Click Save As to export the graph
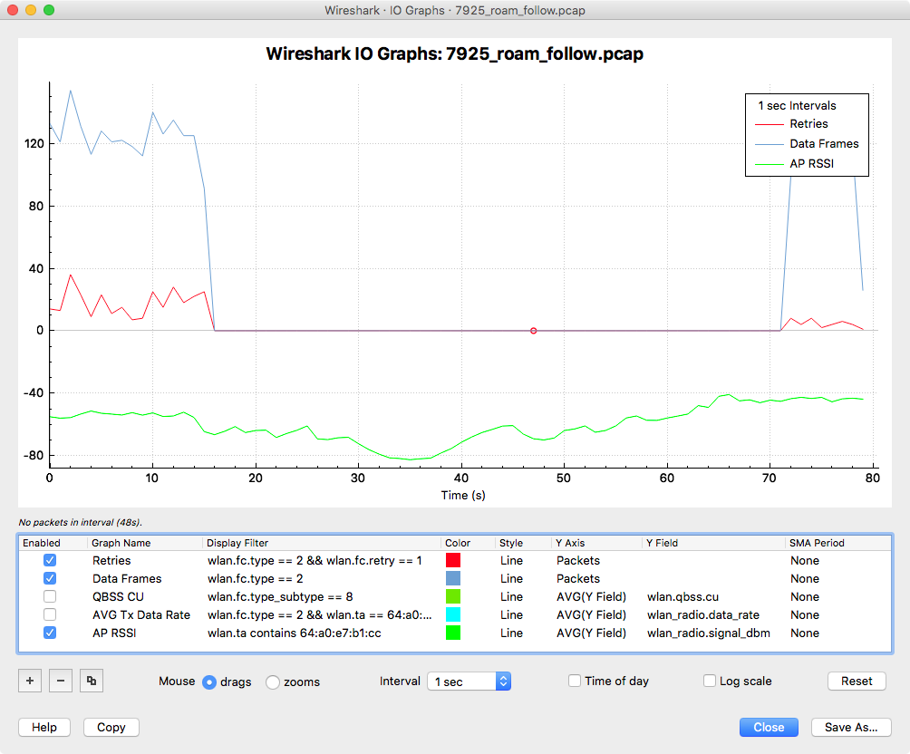The image size is (910, 754). click(850, 727)
